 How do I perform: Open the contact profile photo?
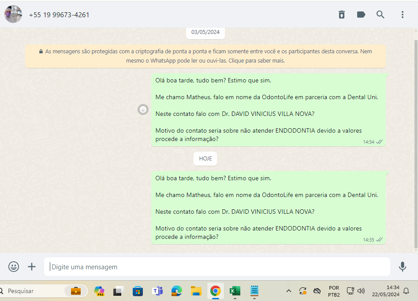point(13,15)
